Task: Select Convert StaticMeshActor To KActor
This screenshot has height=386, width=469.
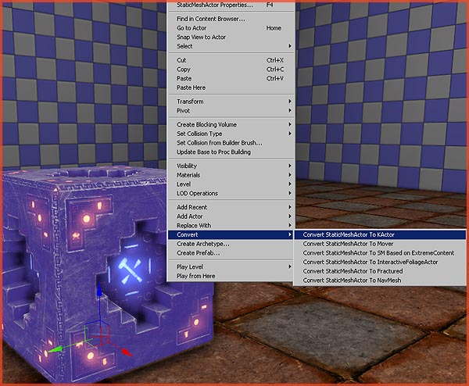Action: 360,234
